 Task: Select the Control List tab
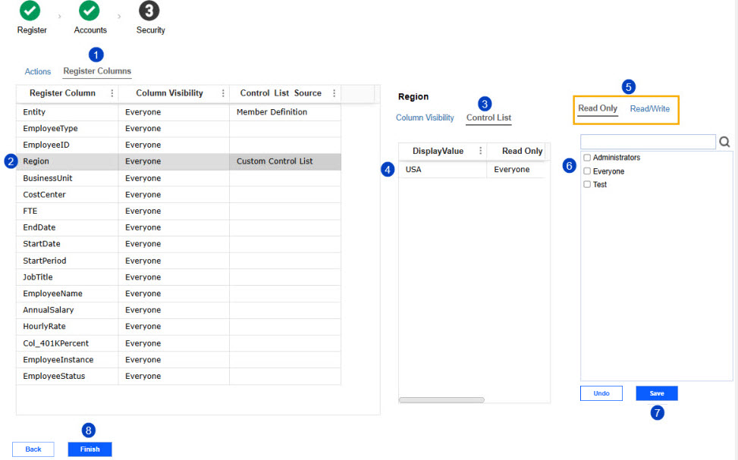click(488, 117)
